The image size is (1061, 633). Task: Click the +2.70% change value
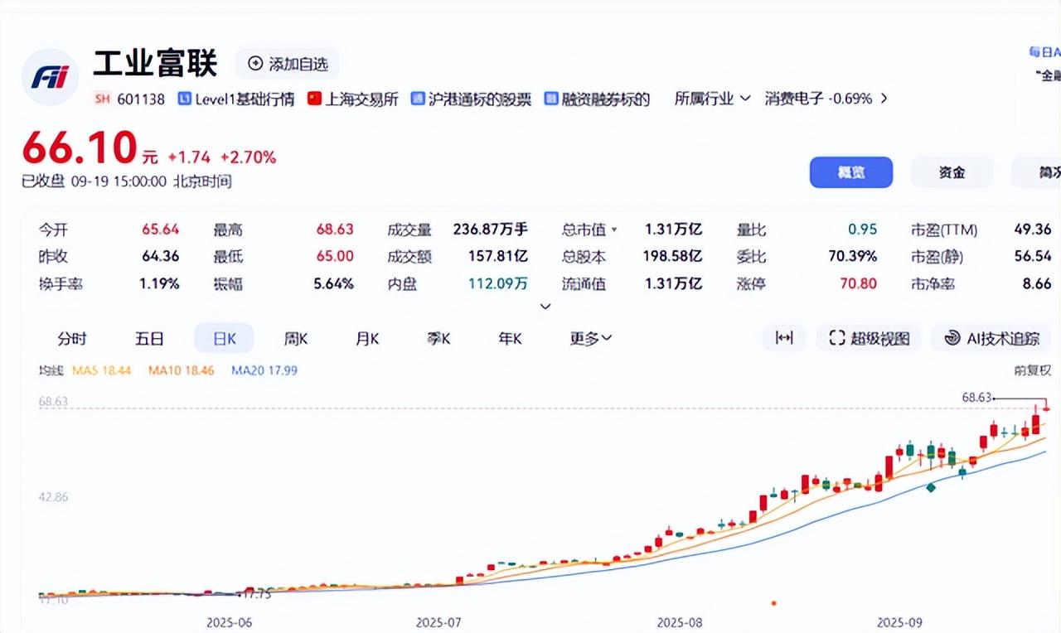point(248,157)
